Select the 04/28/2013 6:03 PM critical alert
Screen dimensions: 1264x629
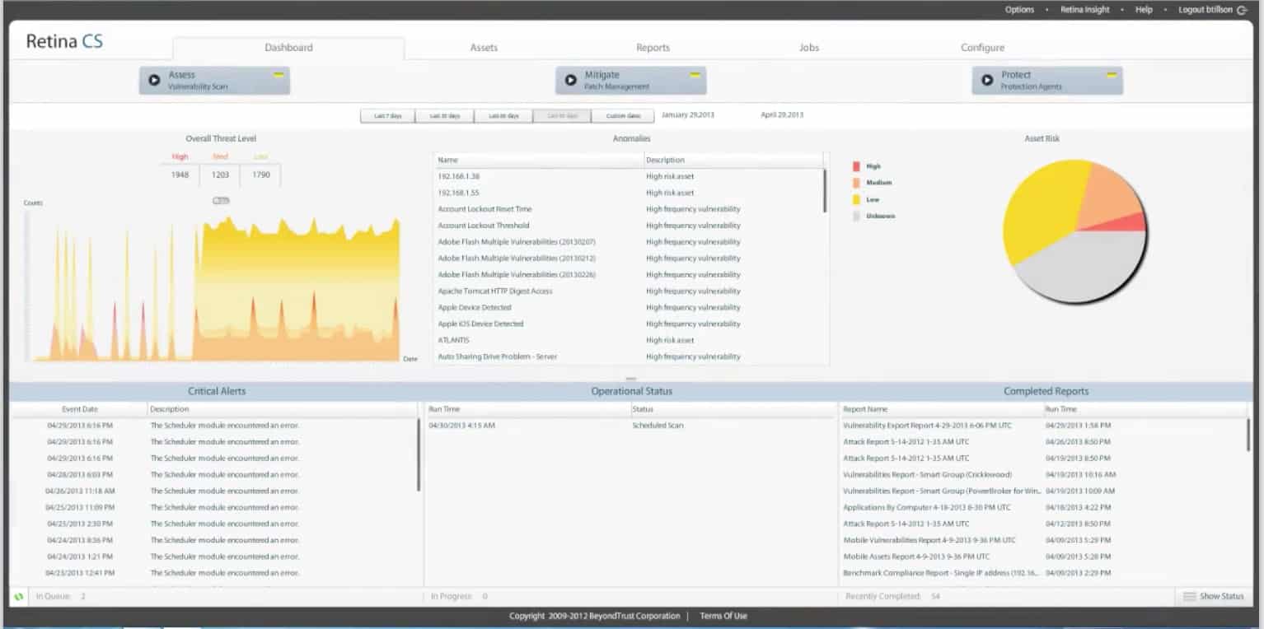click(x=214, y=475)
